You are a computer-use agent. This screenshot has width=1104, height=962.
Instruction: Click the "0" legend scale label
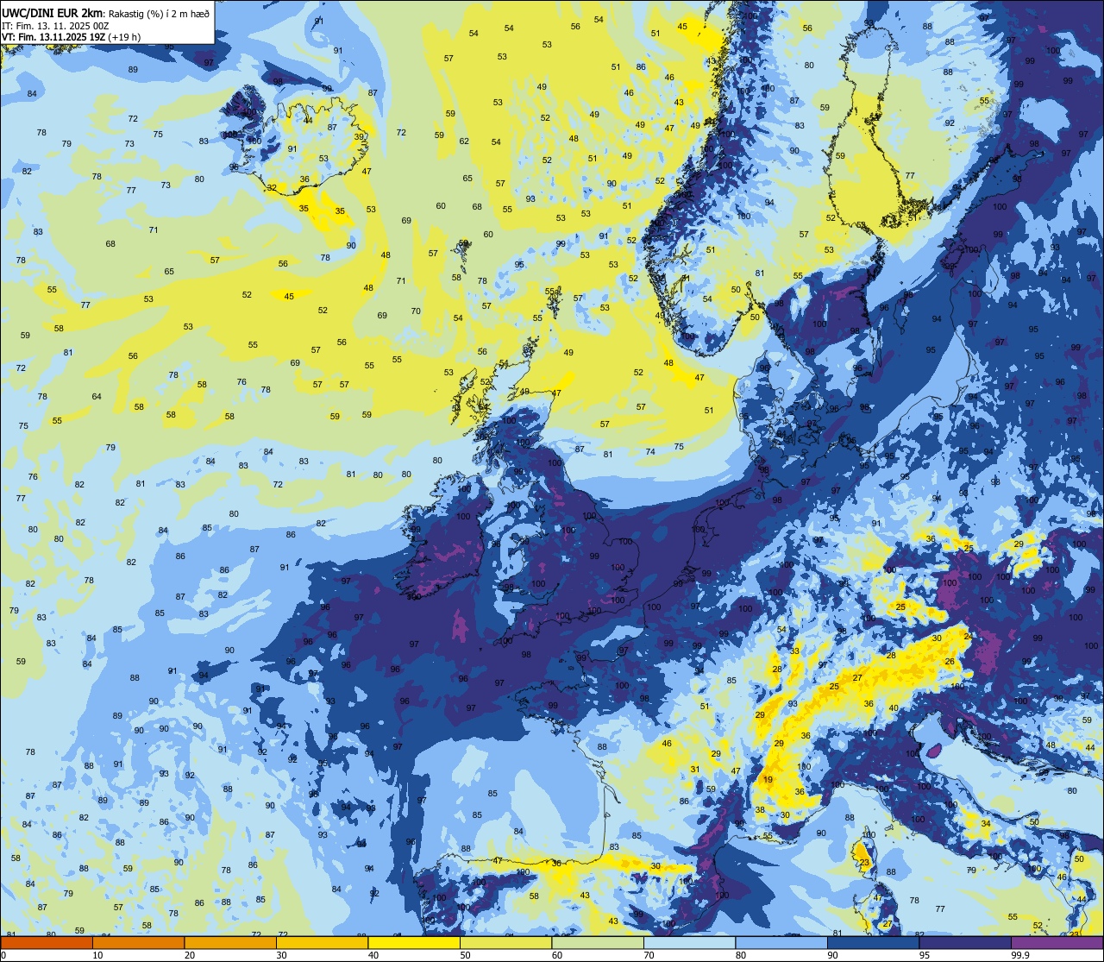[x=4, y=955]
